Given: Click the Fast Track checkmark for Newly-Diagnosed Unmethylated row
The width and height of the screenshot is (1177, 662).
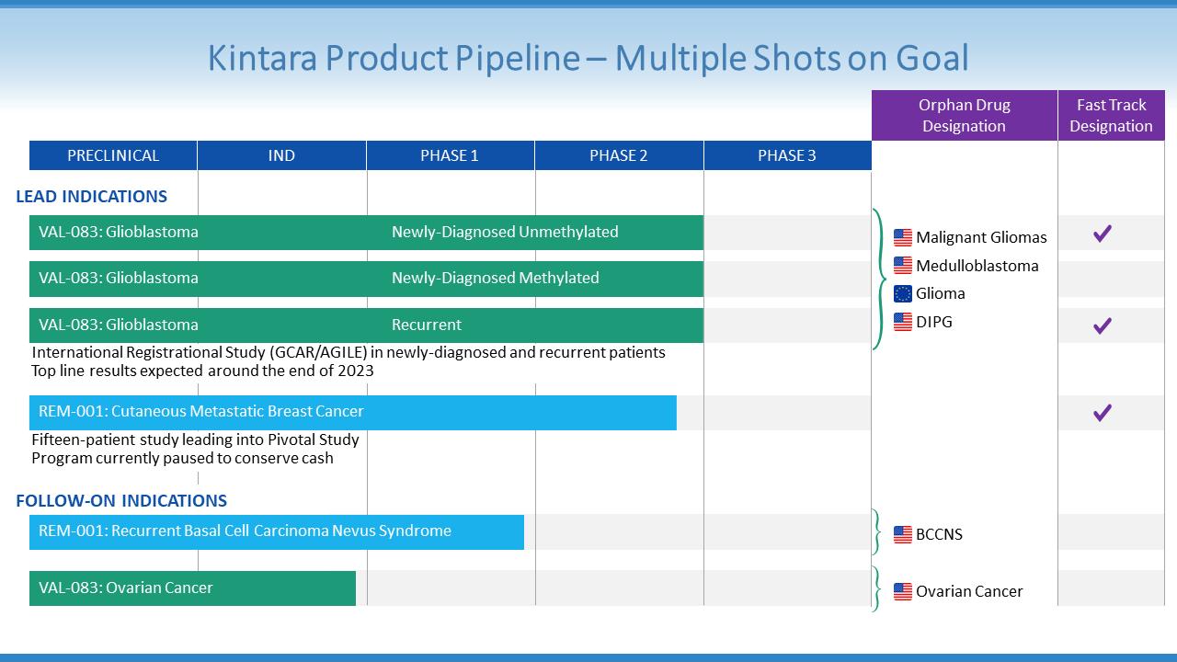Looking at the screenshot, I should pos(1103,234).
